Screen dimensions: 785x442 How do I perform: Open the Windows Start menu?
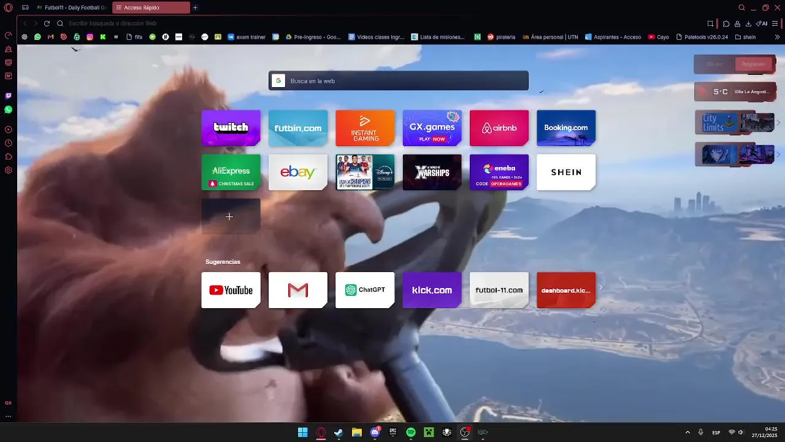click(302, 432)
